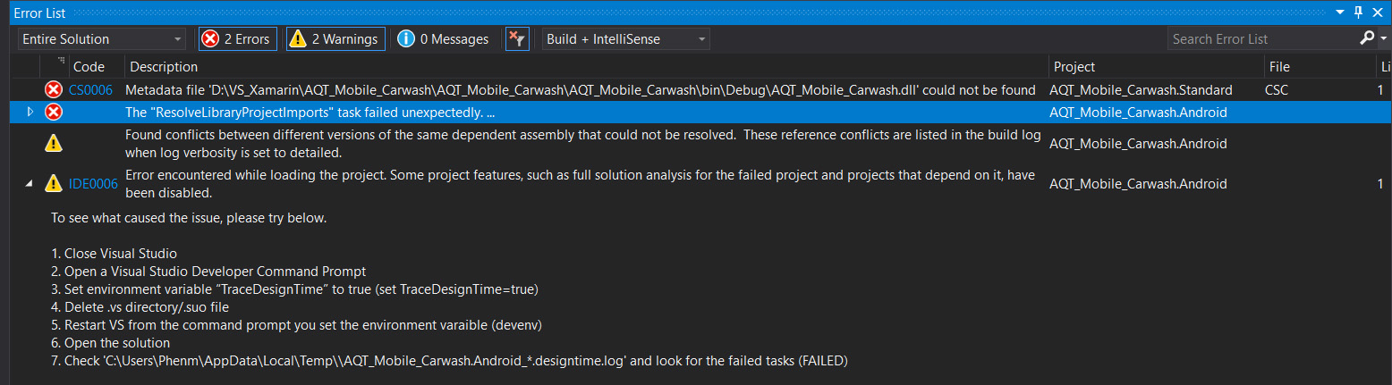
Task: Collapse the IDE0006 warning details
Action: pos(30,184)
